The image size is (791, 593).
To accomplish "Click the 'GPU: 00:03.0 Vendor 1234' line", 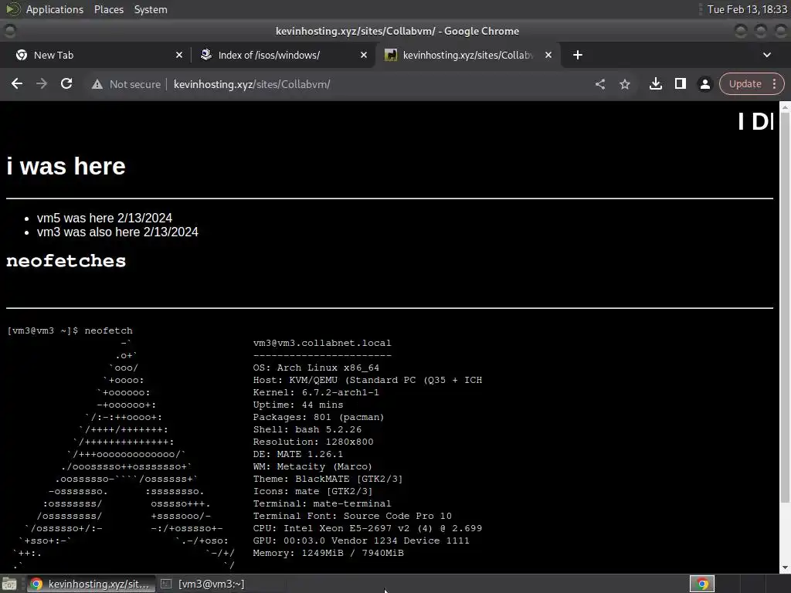I will pyautogui.click(x=362, y=540).
